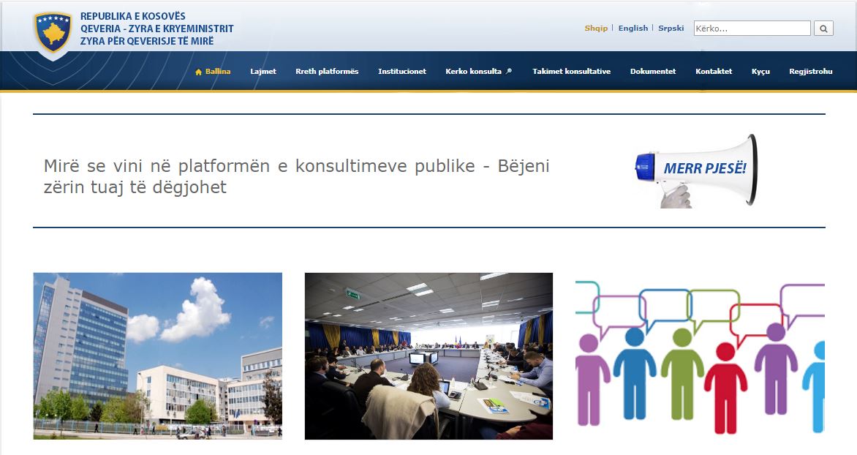Click the home icon next to Ballina

pos(197,71)
